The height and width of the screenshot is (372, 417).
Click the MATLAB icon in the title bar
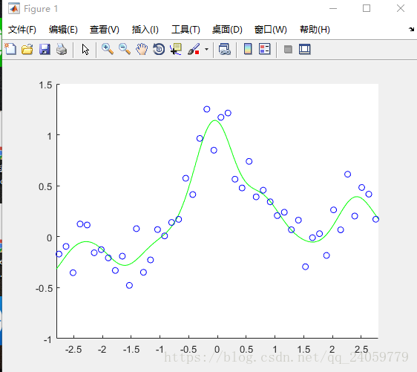pyautogui.click(x=14, y=8)
